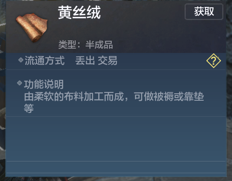Viewport: 232px width, 181px height.
Task: Click the 可做被褥或靠垫 description phrase
Action: 169,96
